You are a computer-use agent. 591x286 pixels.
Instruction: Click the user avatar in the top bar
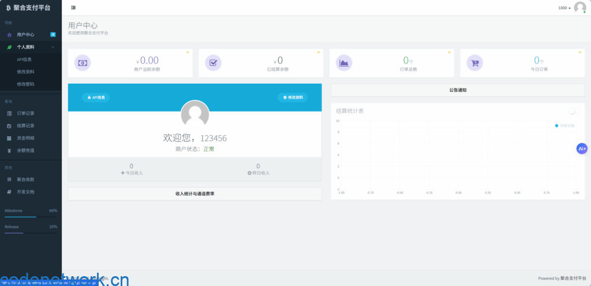coord(579,8)
